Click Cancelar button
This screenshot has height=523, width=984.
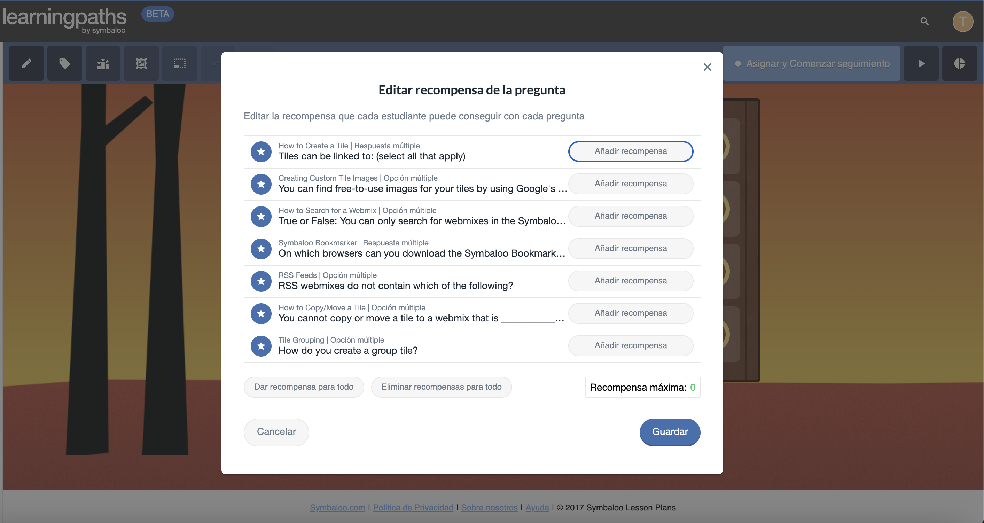point(276,432)
